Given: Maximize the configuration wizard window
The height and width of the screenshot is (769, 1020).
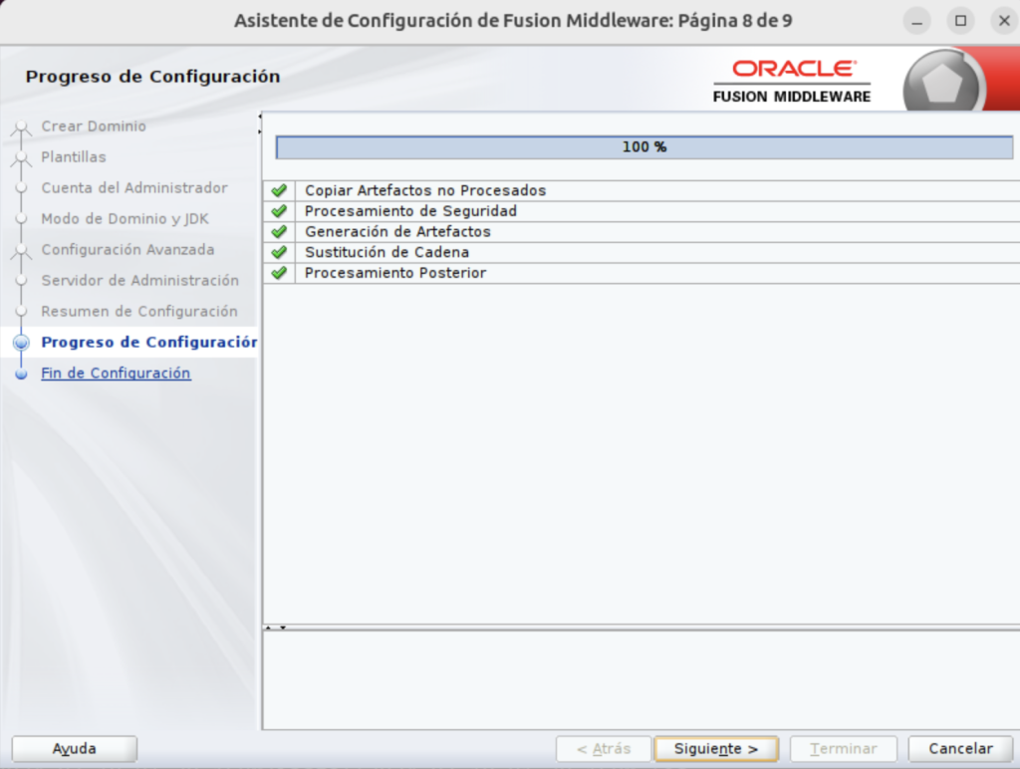Looking at the screenshot, I should click(x=960, y=21).
